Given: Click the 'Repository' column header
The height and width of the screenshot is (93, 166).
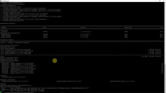Looking at the screenshot, I should (128, 27).
